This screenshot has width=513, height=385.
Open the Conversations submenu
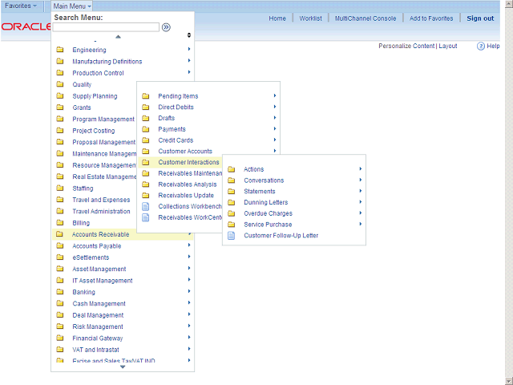[264, 180]
